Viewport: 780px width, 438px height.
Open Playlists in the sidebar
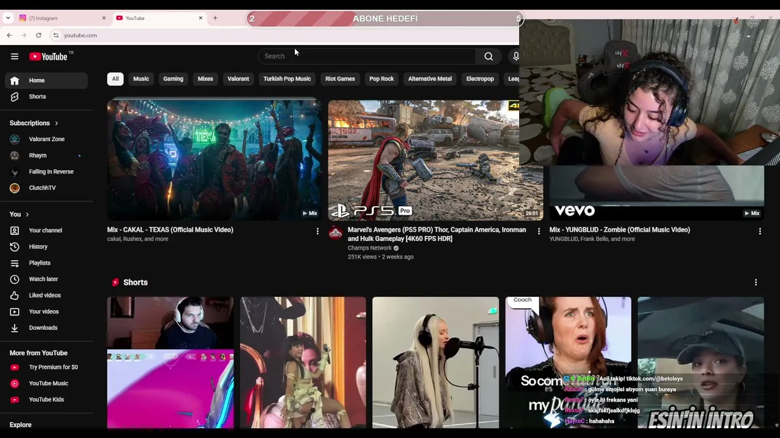46,263
